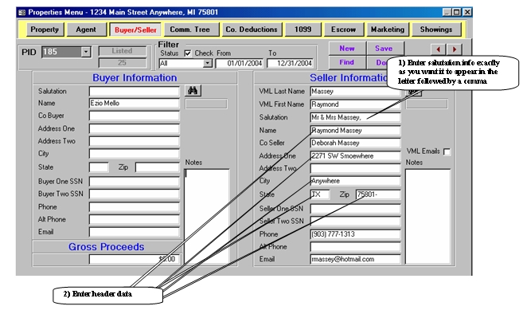The width and height of the screenshot is (523, 310).
Task: Click the Buyer Salutation input field
Action: click(x=134, y=91)
